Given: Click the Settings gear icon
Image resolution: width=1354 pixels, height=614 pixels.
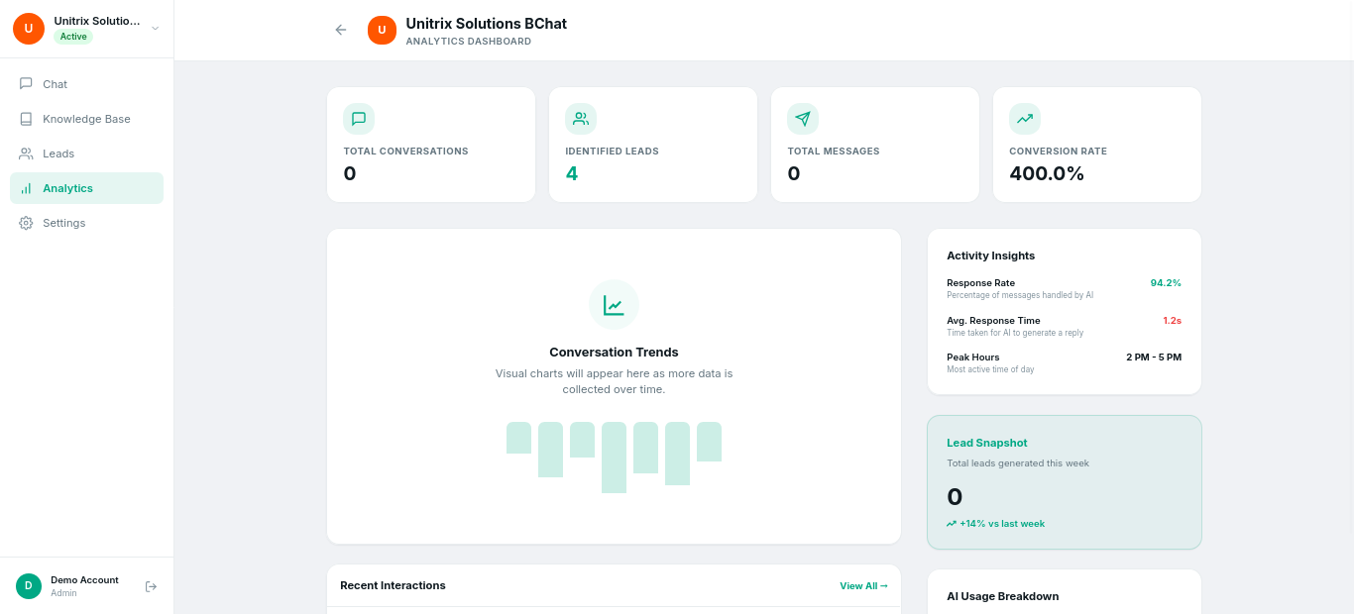Looking at the screenshot, I should [26, 223].
